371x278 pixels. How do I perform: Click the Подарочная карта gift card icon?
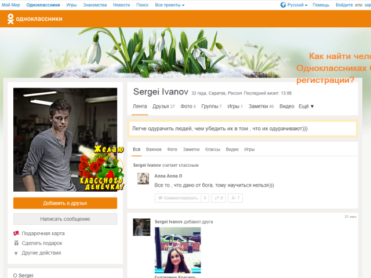(16, 233)
